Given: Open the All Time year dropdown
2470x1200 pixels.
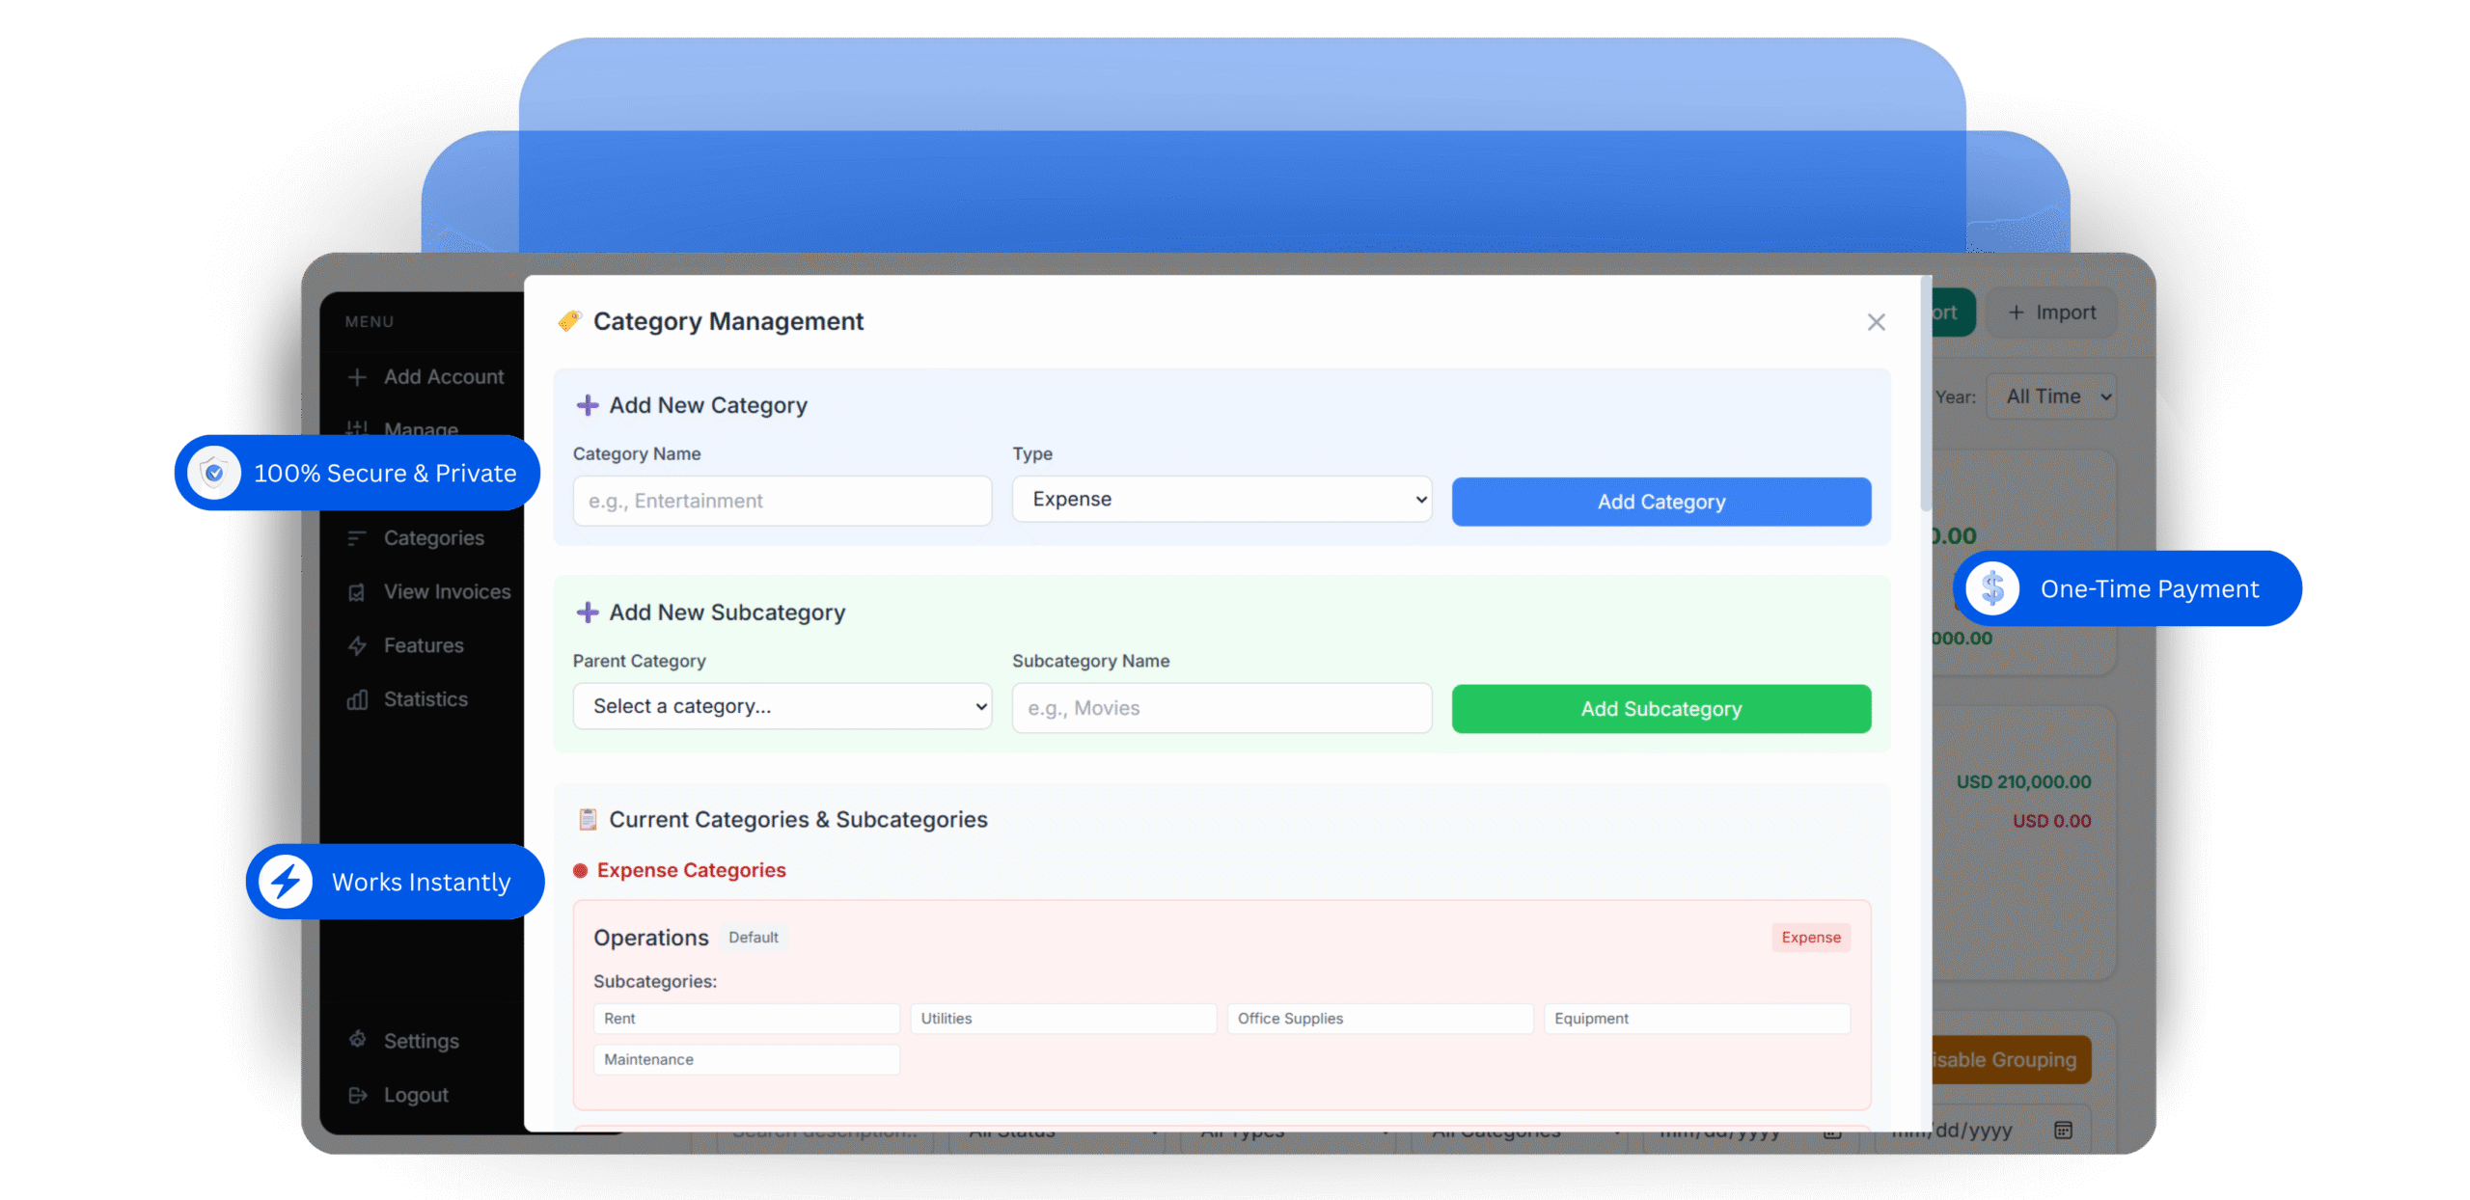Looking at the screenshot, I should pos(2051,396).
